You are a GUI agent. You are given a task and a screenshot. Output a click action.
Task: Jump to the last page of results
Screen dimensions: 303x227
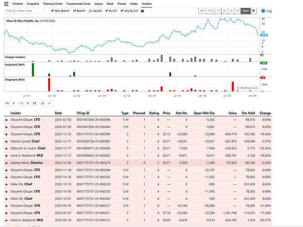[34, 103]
